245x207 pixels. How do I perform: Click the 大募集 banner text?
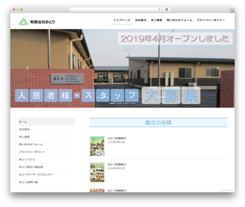point(171,95)
